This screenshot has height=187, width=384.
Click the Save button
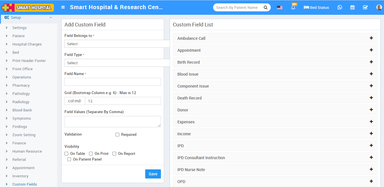(x=153, y=174)
